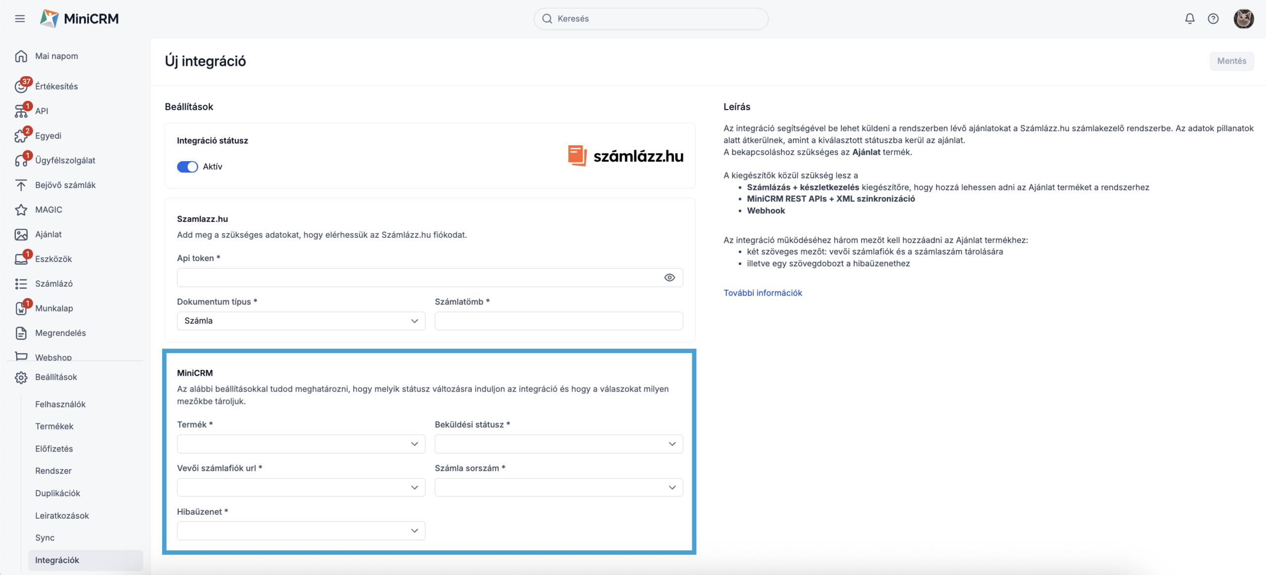Click into the Számlatömb input field
Viewport: 1266px width, 575px height.
[x=558, y=321]
